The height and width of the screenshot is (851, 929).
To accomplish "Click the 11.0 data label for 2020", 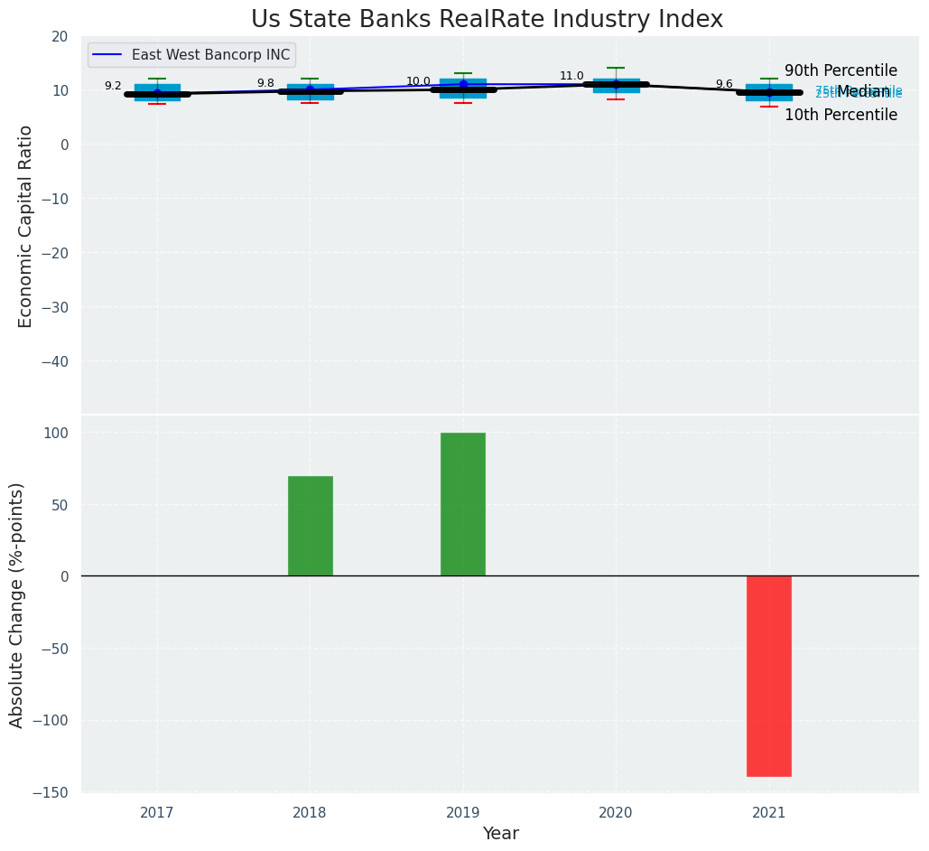I will click(x=571, y=76).
